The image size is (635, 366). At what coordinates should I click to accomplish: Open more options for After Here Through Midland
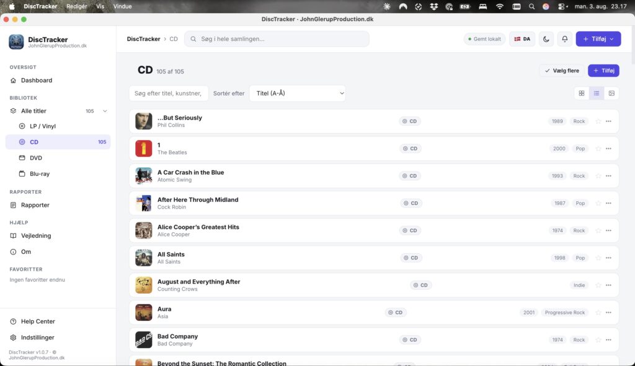pos(608,203)
